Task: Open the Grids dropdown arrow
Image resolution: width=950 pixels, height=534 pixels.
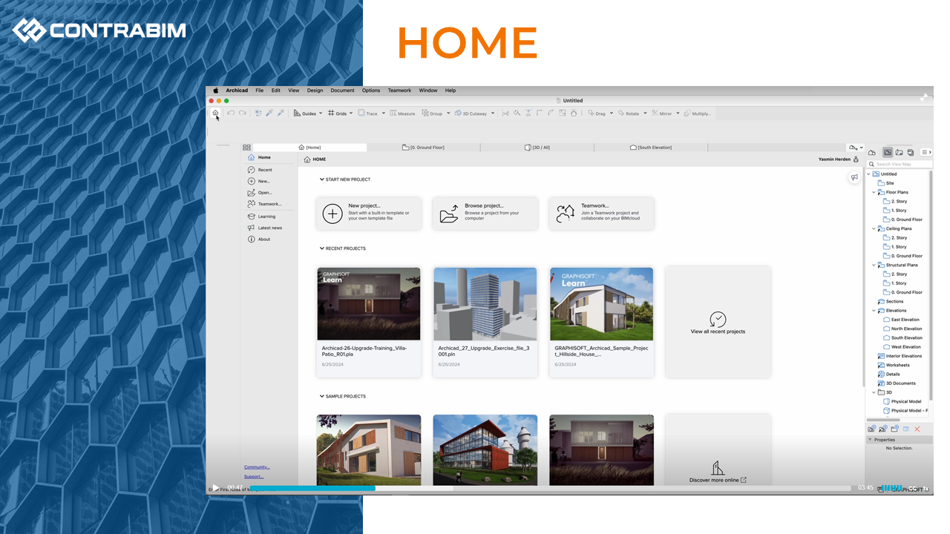Action: (351, 113)
